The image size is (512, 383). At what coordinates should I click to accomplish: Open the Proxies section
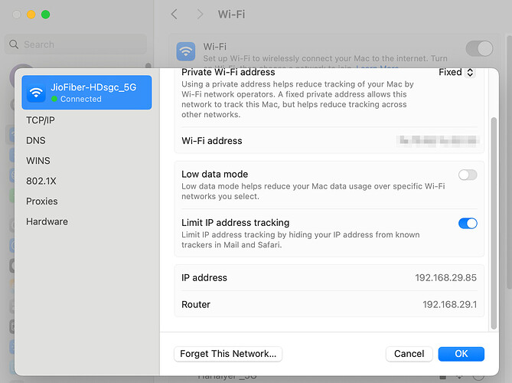point(42,201)
